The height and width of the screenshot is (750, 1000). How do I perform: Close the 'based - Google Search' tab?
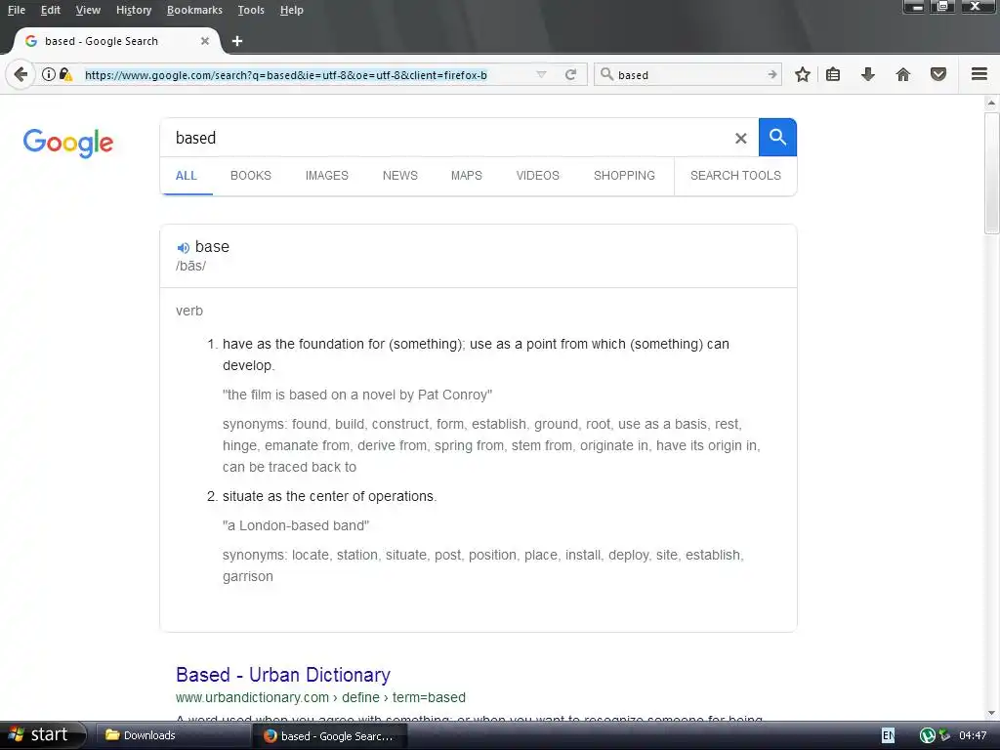coord(205,41)
